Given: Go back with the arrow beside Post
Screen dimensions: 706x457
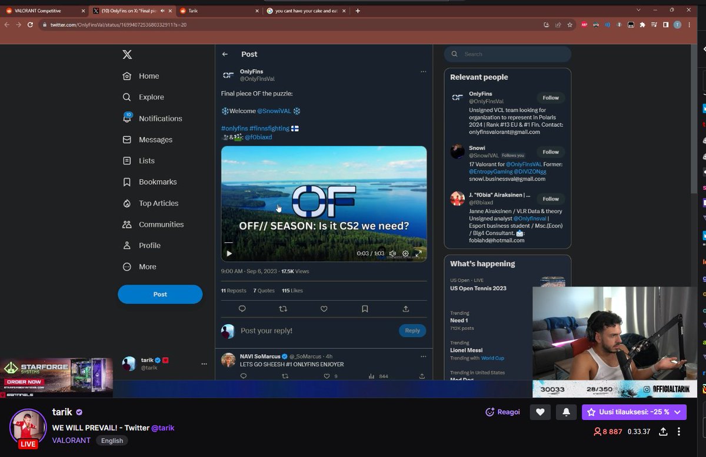Looking at the screenshot, I should point(225,54).
